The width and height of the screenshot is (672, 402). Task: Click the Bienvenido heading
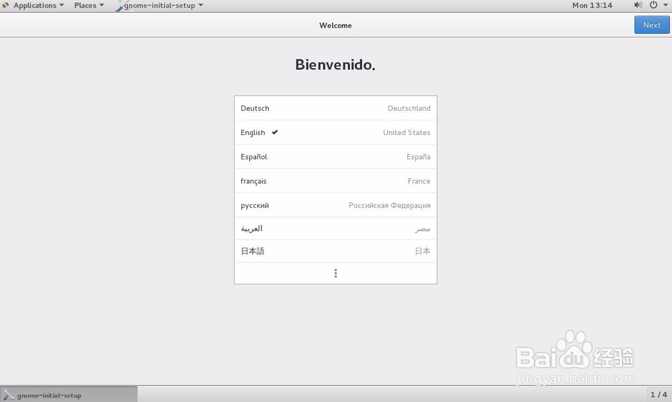335,65
